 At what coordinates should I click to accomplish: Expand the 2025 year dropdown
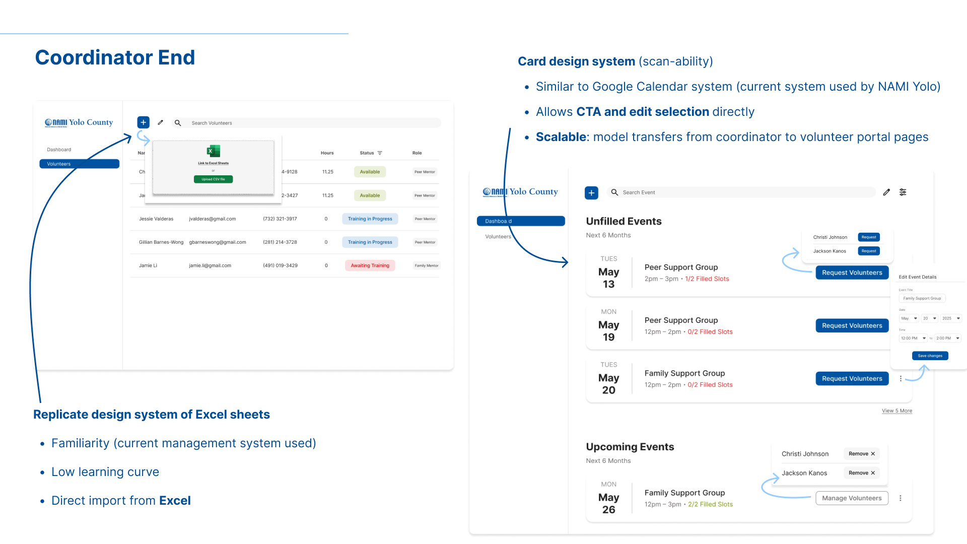951,318
